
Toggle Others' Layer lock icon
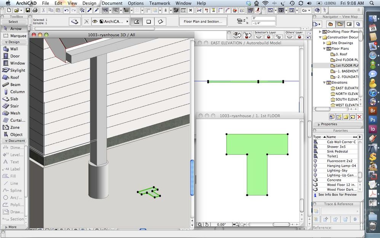tap(300, 37)
